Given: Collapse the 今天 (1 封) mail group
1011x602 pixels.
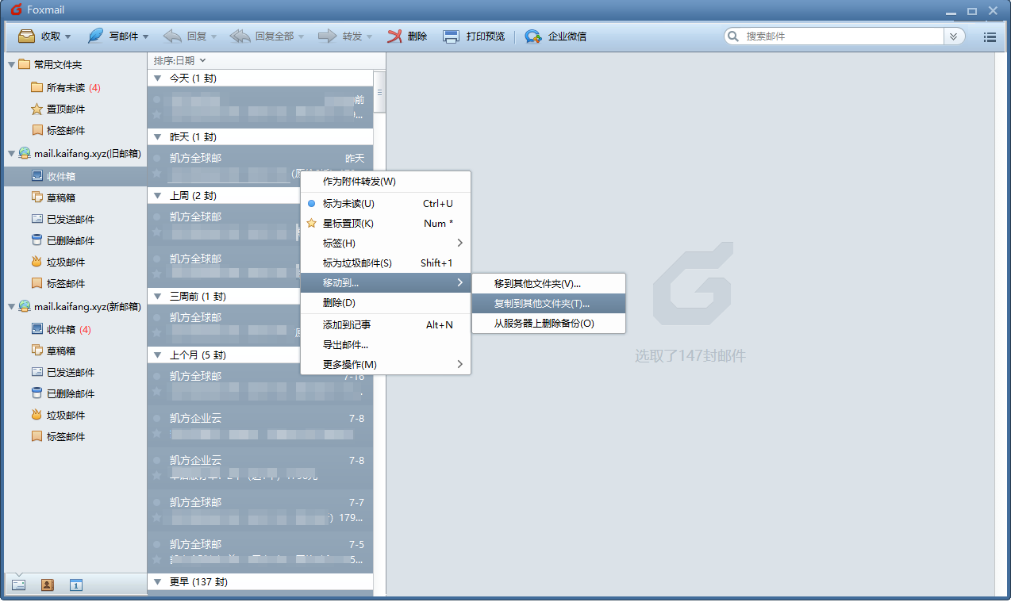Looking at the screenshot, I should [157, 79].
